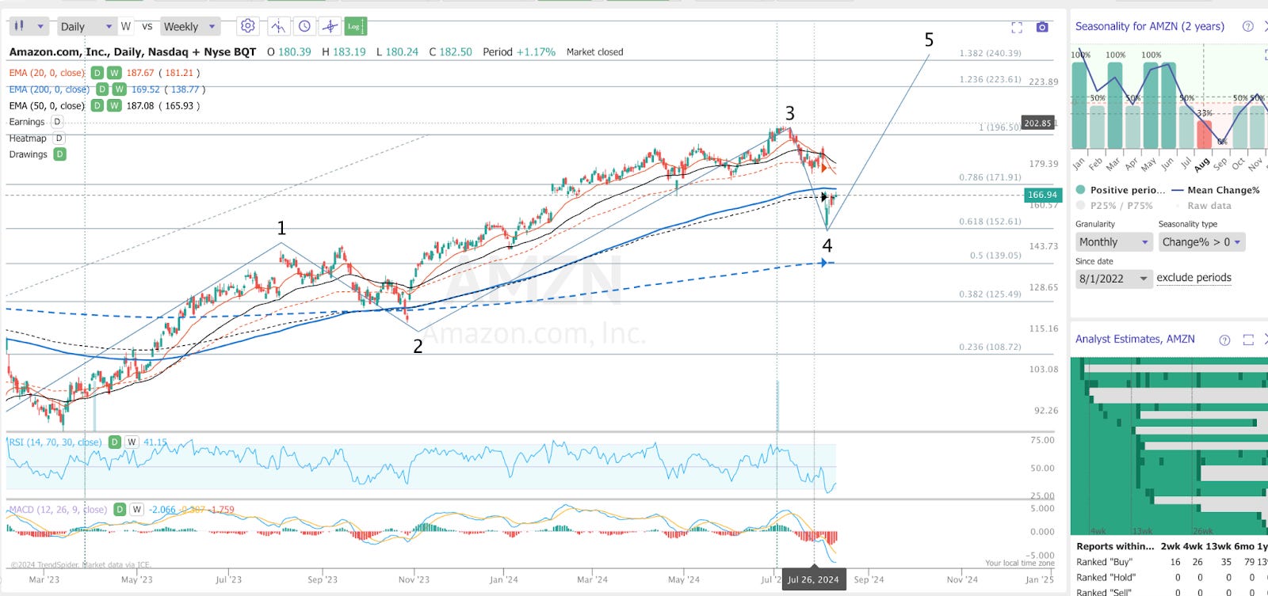Image resolution: width=1268 pixels, height=596 pixels.
Task: Open the Since date 8/1/2022 dropdown
Action: [1113, 279]
